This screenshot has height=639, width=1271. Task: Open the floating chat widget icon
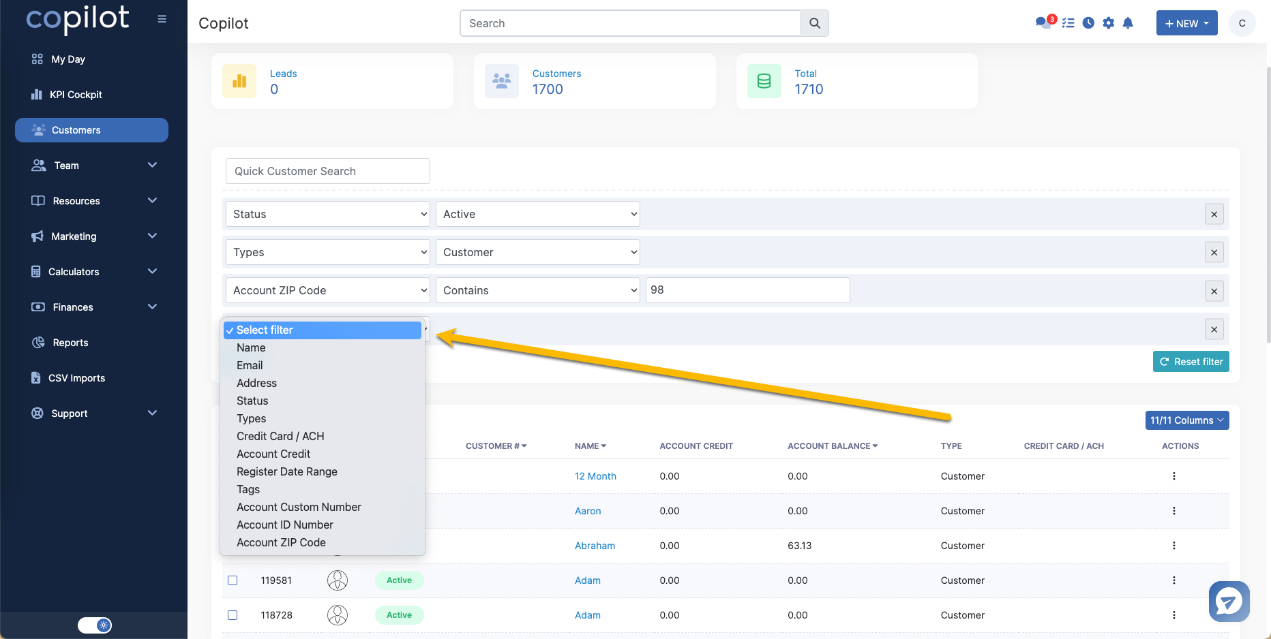(1229, 602)
